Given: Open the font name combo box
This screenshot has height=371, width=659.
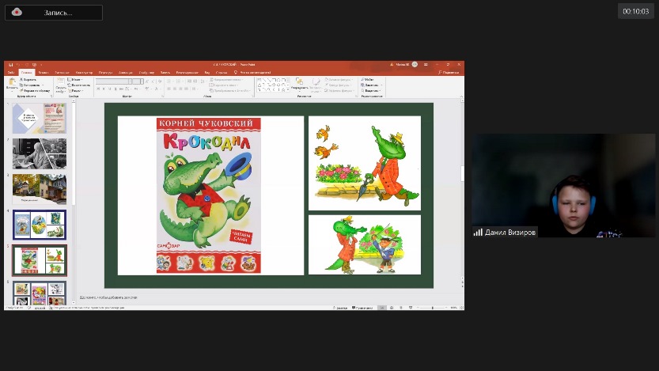Looking at the screenshot, I should pyautogui.click(x=119, y=81).
